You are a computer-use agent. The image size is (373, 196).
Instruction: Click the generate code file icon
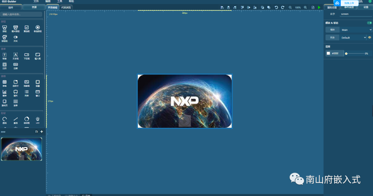313,7
